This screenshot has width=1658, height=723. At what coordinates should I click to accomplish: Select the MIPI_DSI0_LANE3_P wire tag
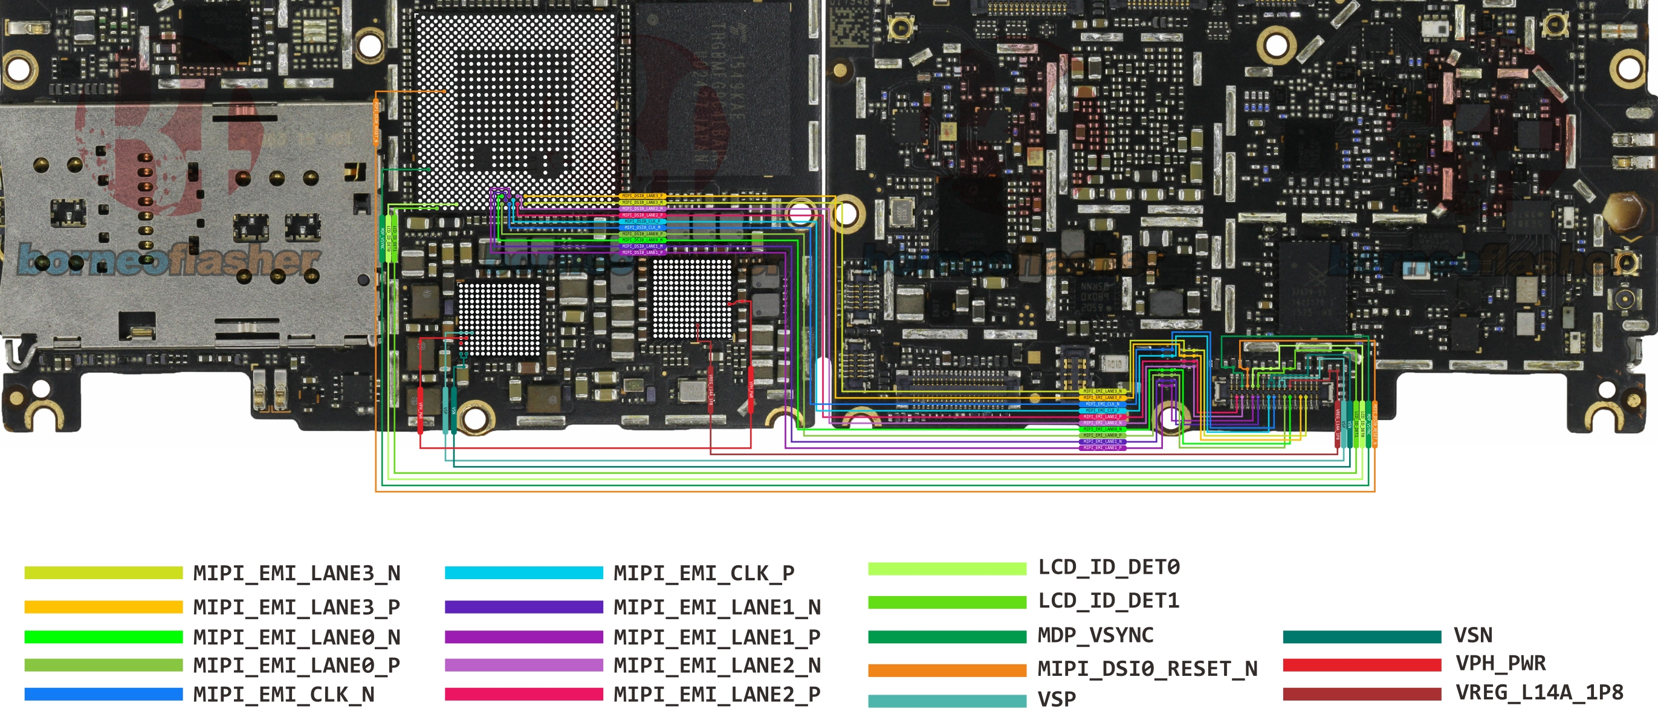(x=643, y=196)
